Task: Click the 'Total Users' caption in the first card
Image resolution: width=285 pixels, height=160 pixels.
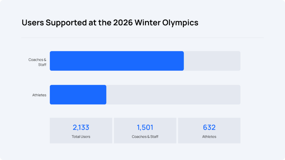Action: click(81, 137)
